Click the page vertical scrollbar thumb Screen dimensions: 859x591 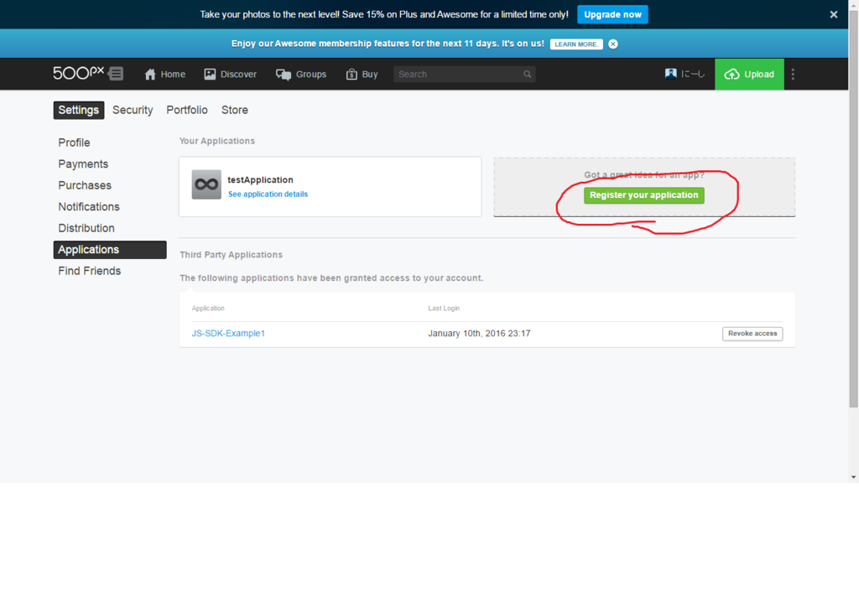point(853,208)
